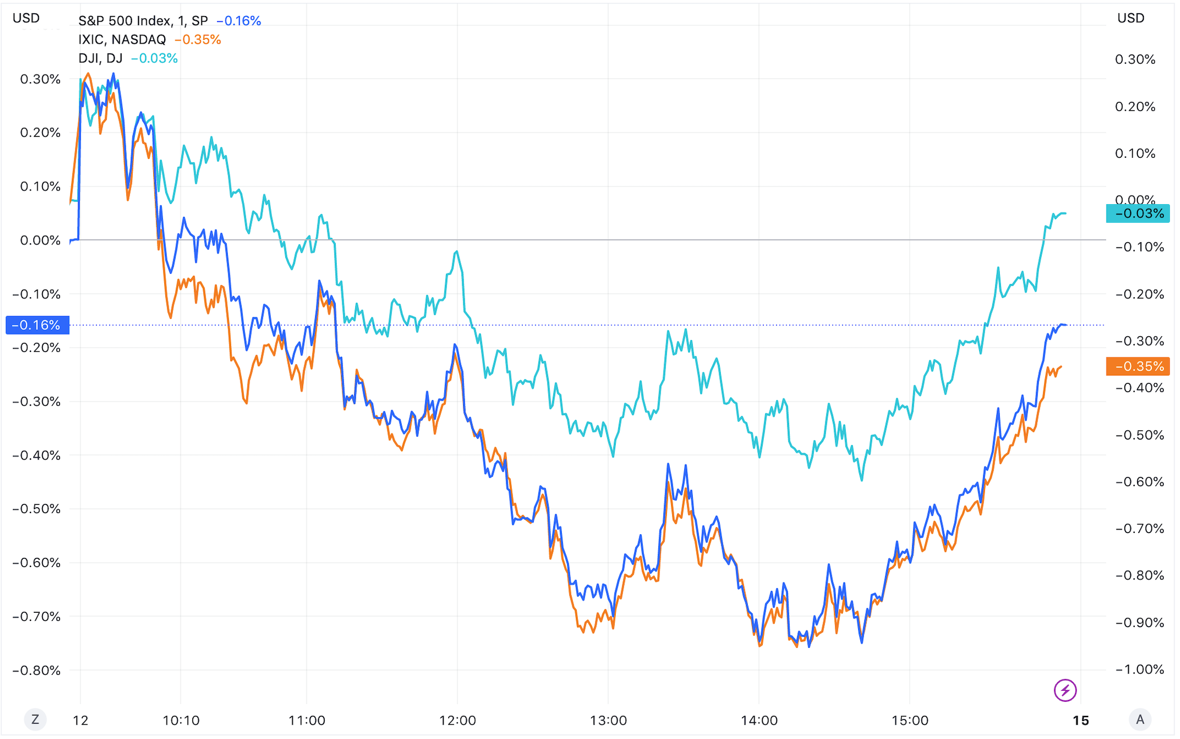
Task: Click the teal -0.03% price tag
Action: pyautogui.click(x=1138, y=214)
